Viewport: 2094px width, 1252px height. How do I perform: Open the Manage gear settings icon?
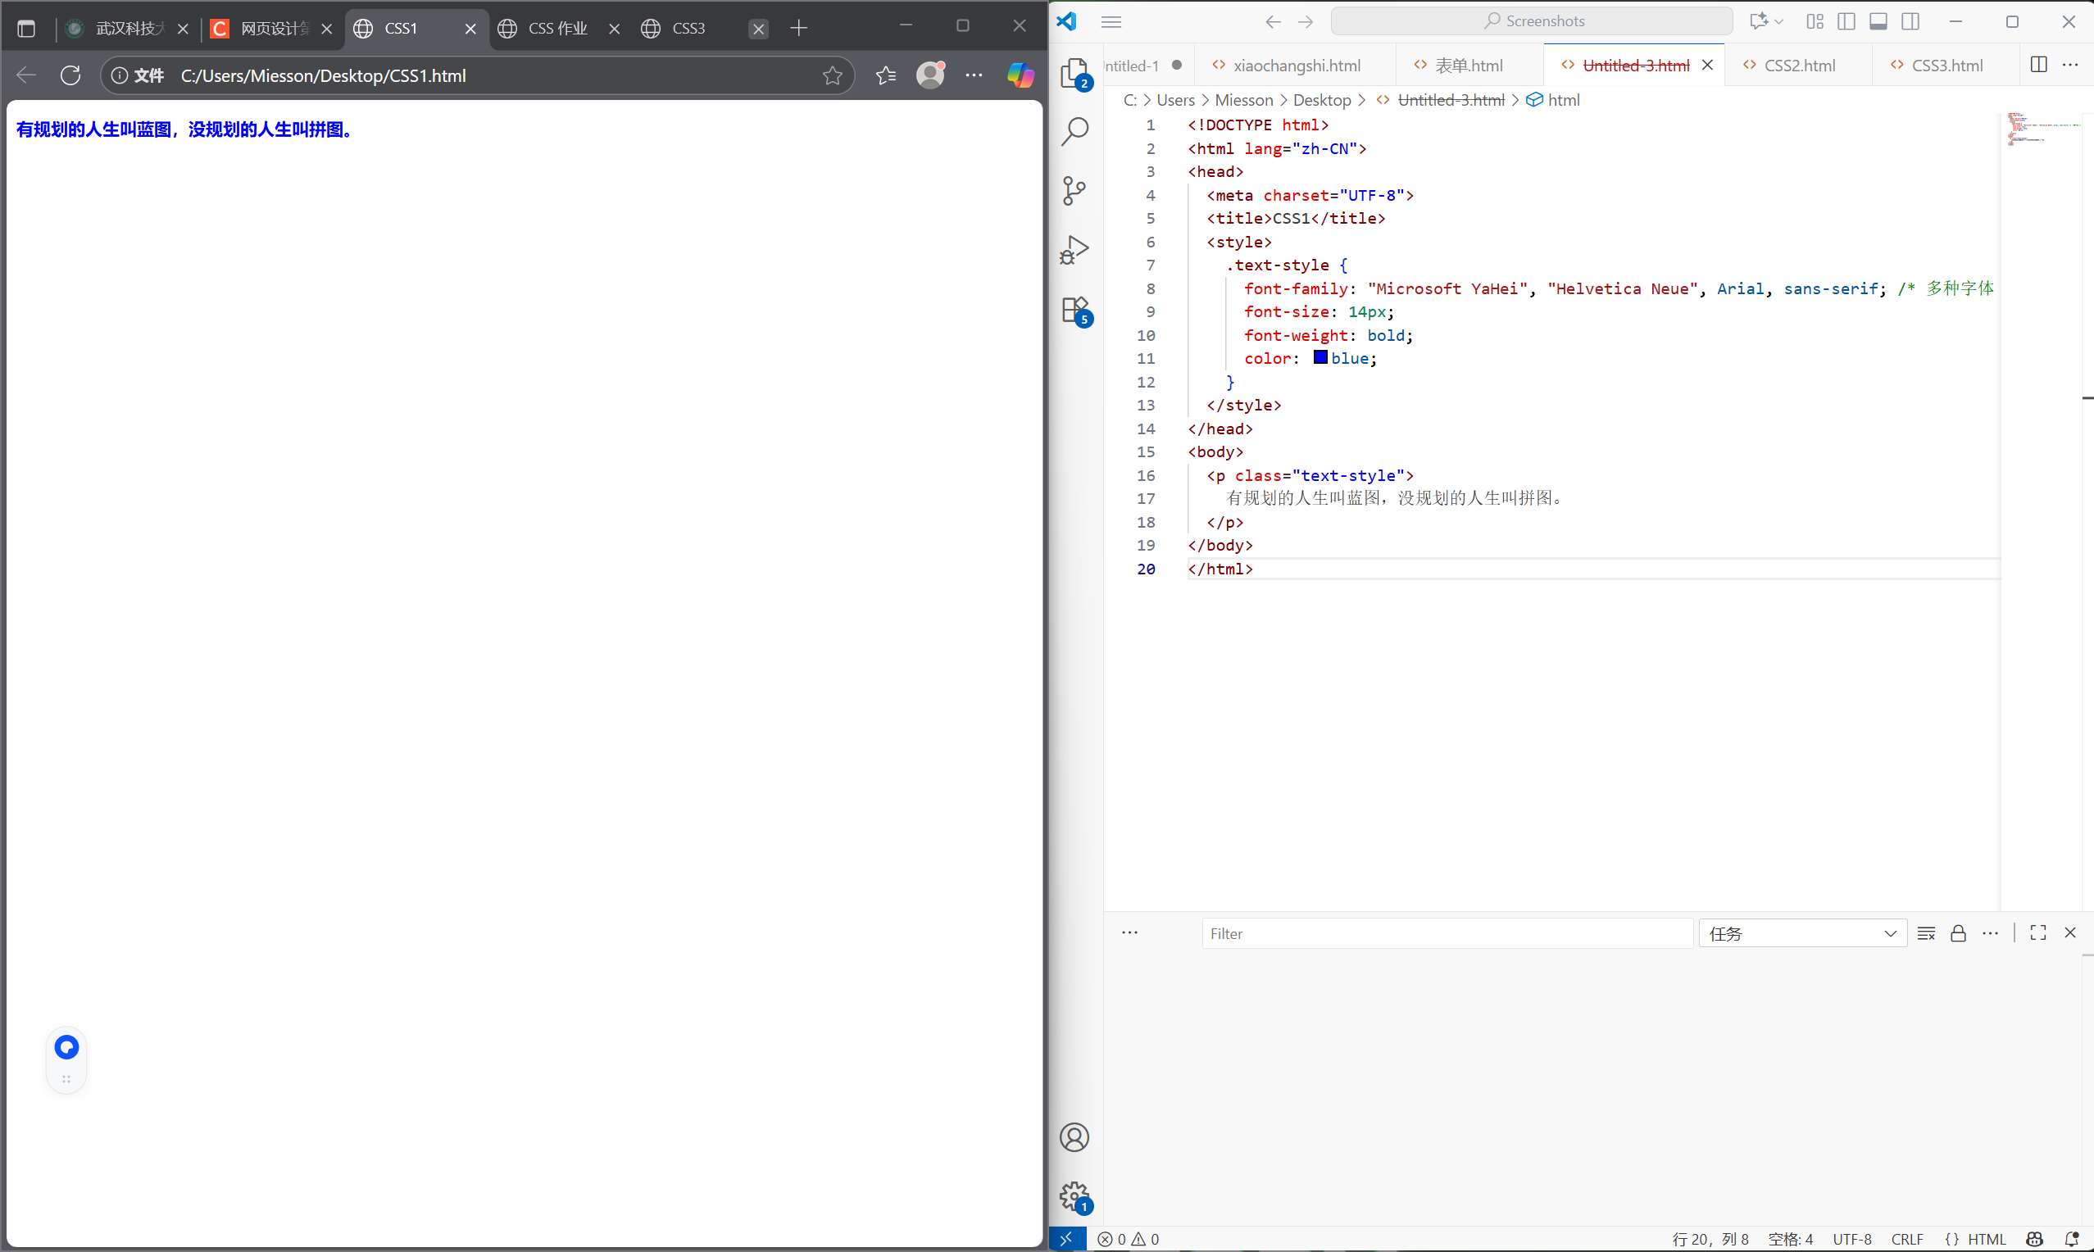point(1074,1195)
